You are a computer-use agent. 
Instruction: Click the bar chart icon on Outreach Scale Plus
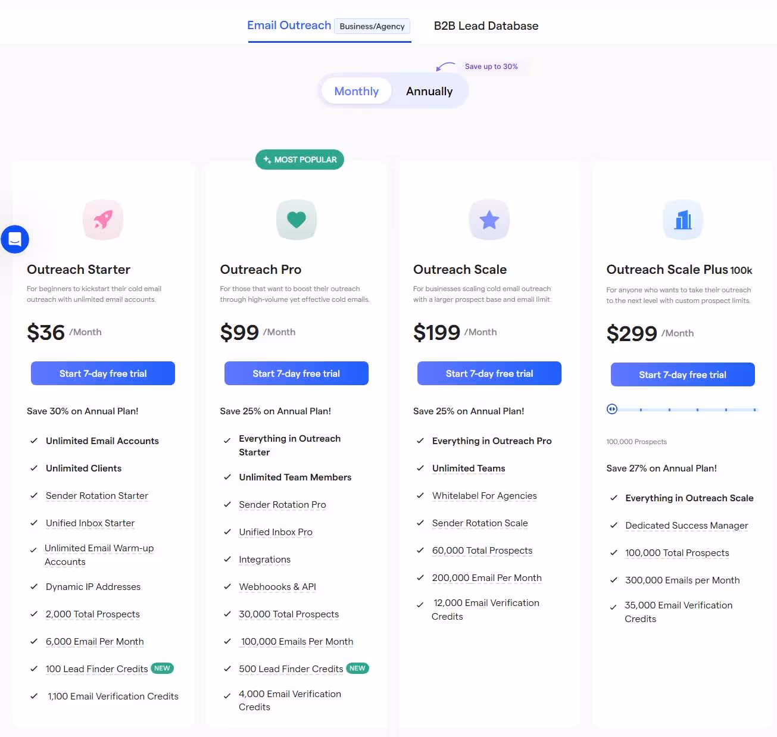pyautogui.click(x=682, y=219)
